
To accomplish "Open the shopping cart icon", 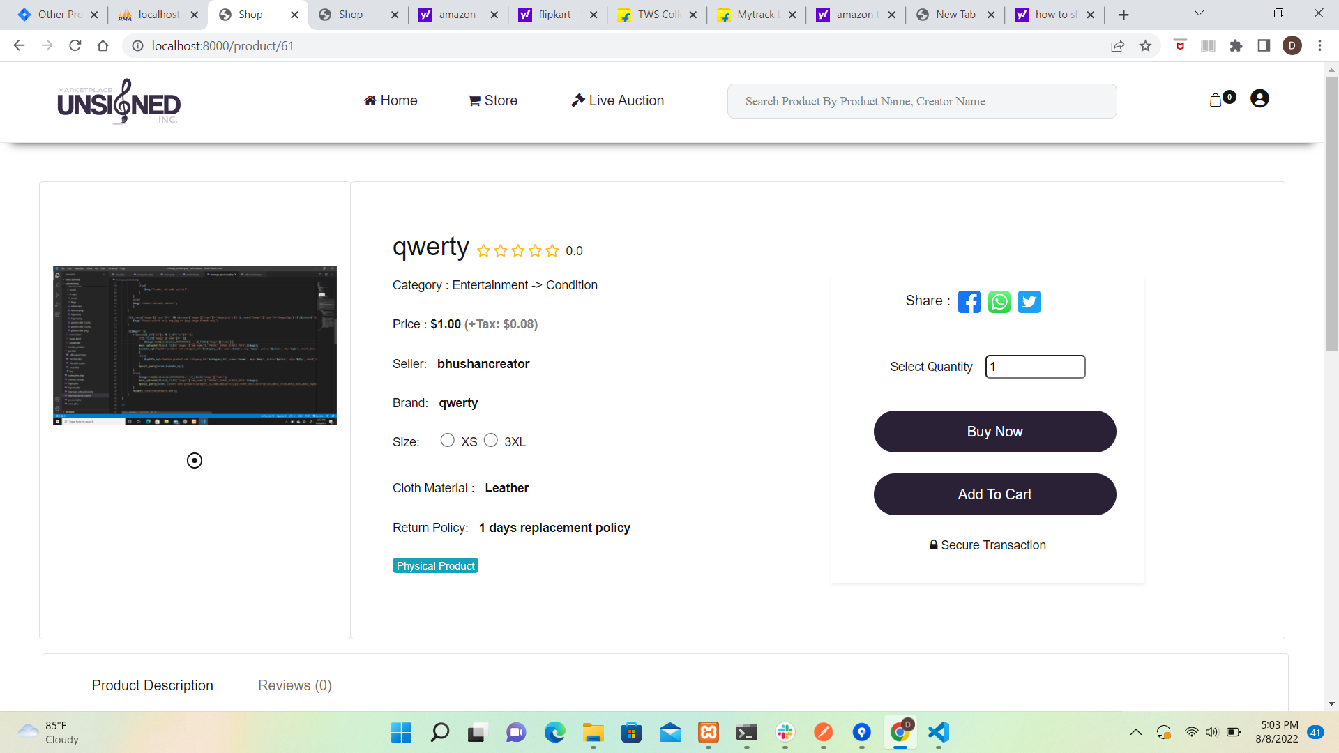I will [1216, 100].
